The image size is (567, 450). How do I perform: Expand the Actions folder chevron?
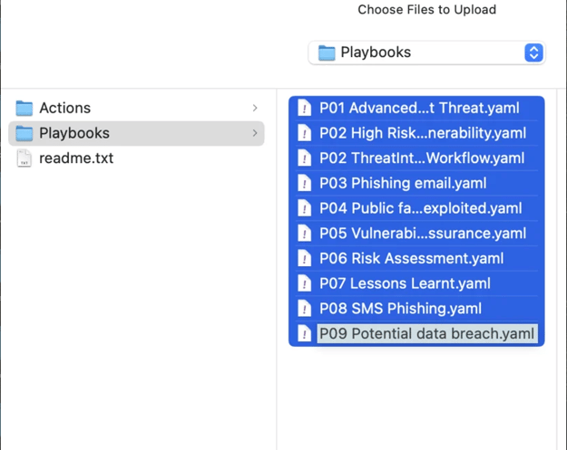click(255, 108)
